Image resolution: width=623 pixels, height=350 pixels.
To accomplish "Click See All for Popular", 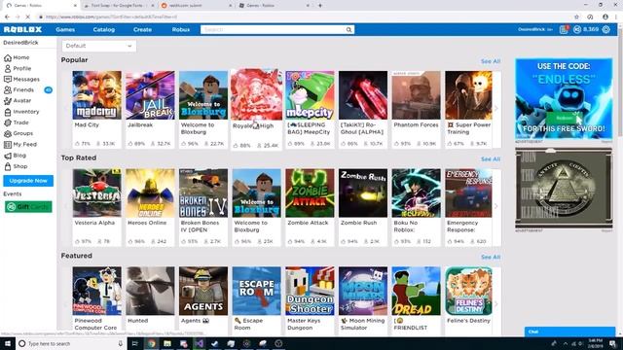I will (491, 61).
